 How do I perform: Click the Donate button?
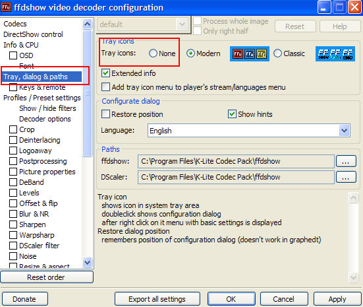coord(25,299)
